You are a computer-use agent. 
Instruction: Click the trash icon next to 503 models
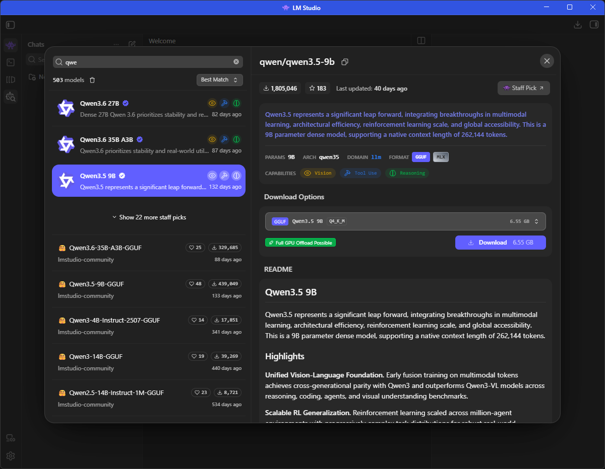[x=92, y=80]
